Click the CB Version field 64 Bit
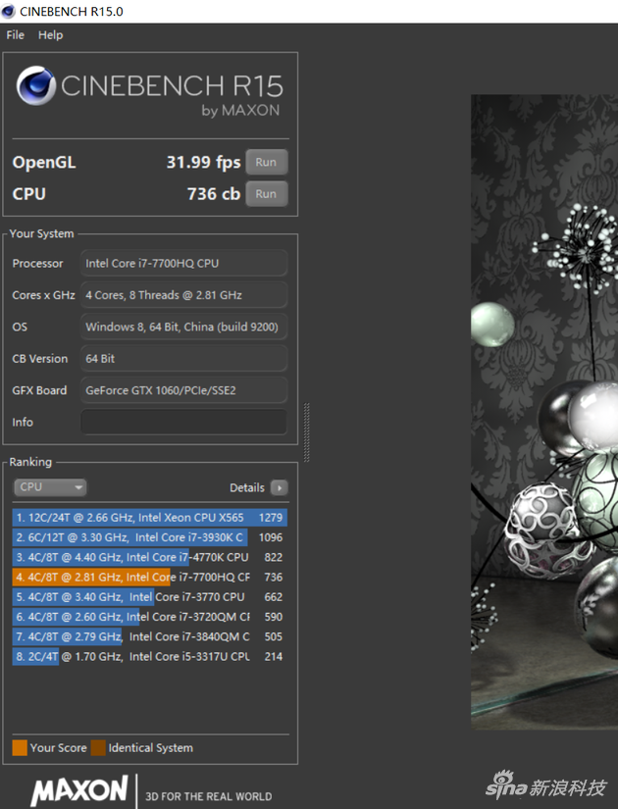Viewport: 618px width, 809px height. 183,359
